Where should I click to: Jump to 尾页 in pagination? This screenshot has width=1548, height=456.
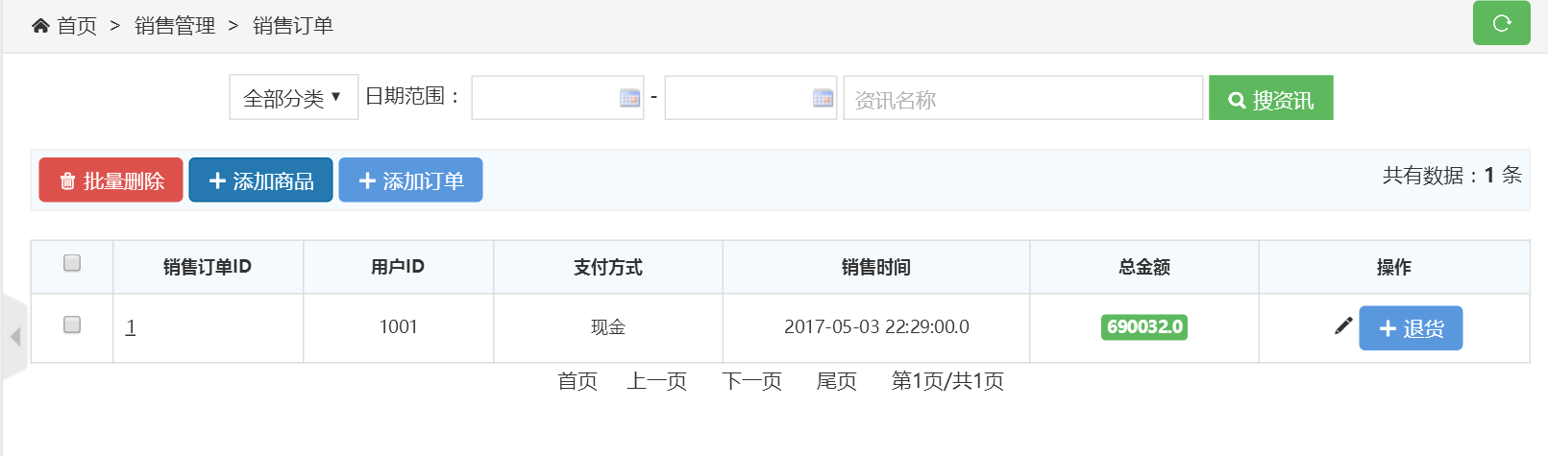(x=836, y=382)
